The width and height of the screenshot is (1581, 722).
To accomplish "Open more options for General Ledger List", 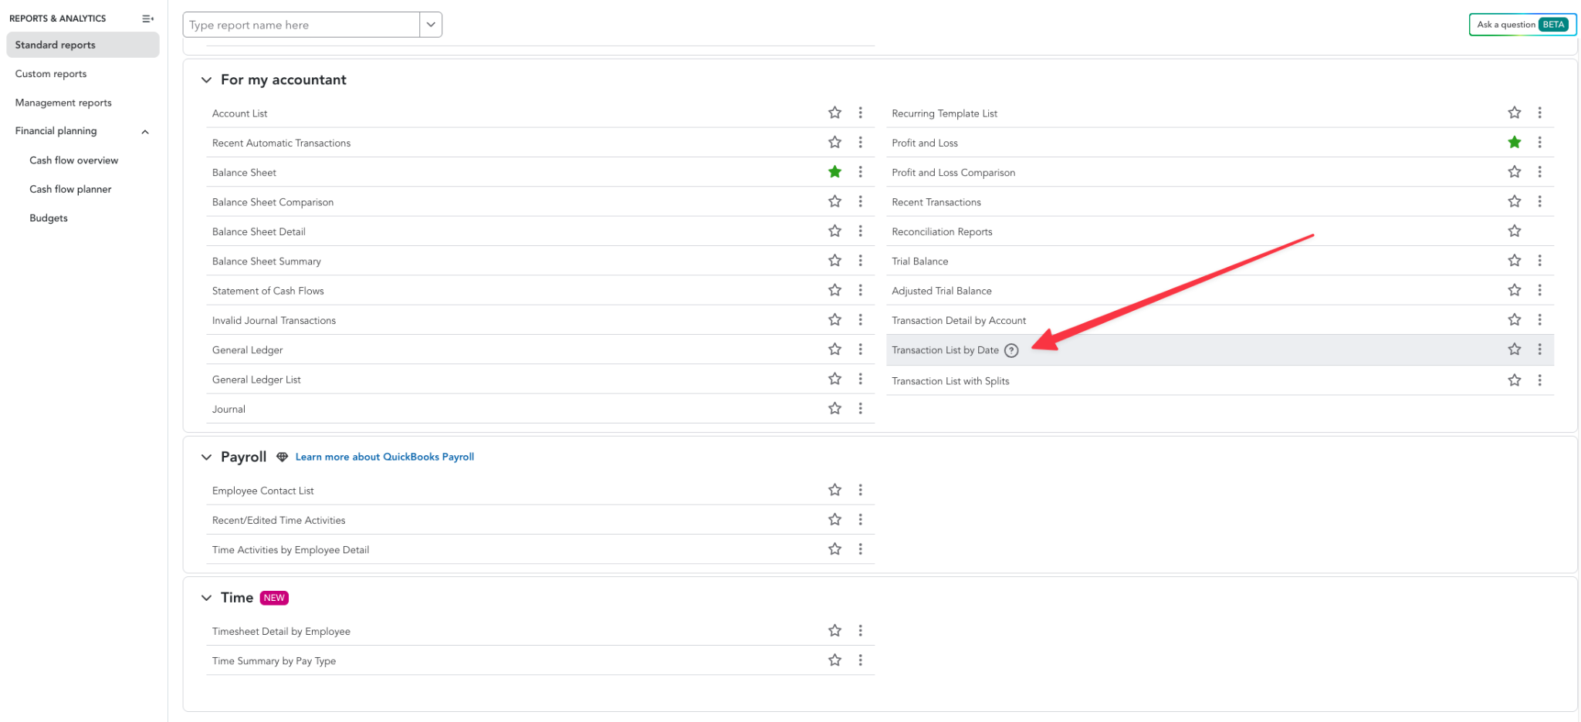I will point(860,379).
